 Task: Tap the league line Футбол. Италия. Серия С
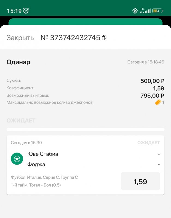(44, 177)
